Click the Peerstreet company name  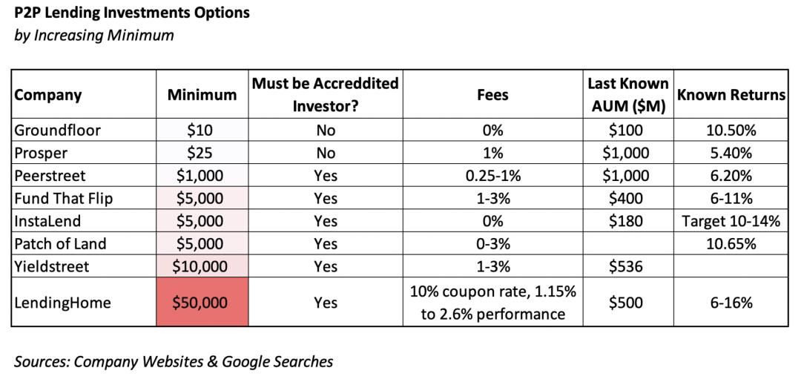pyautogui.click(x=51, y=176)
